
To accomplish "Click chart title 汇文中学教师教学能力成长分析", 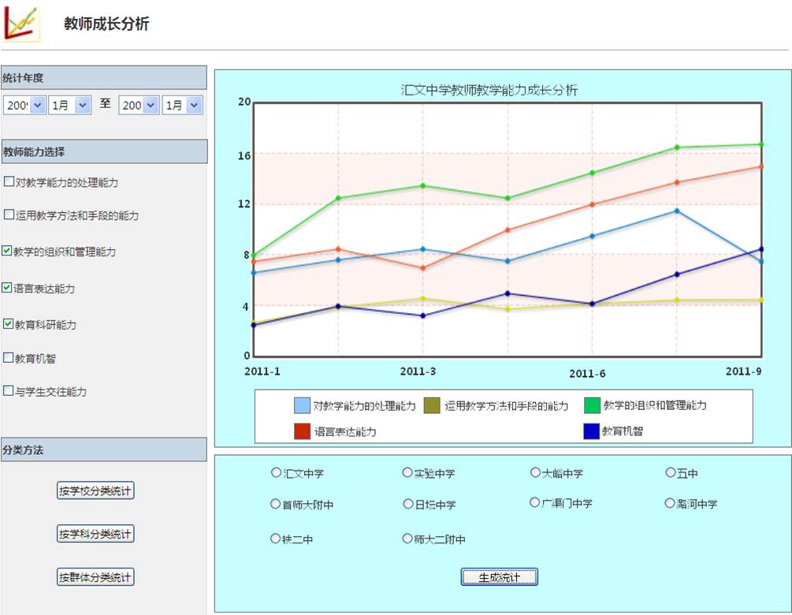I will [489, 90].
